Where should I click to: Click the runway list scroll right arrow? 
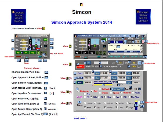pos(139,54)
